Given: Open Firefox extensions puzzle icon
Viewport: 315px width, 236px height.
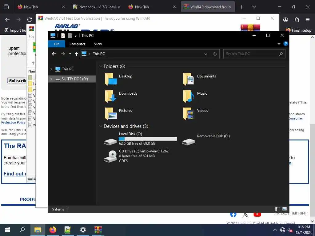Looking at the screenshot, I should 297,20.
